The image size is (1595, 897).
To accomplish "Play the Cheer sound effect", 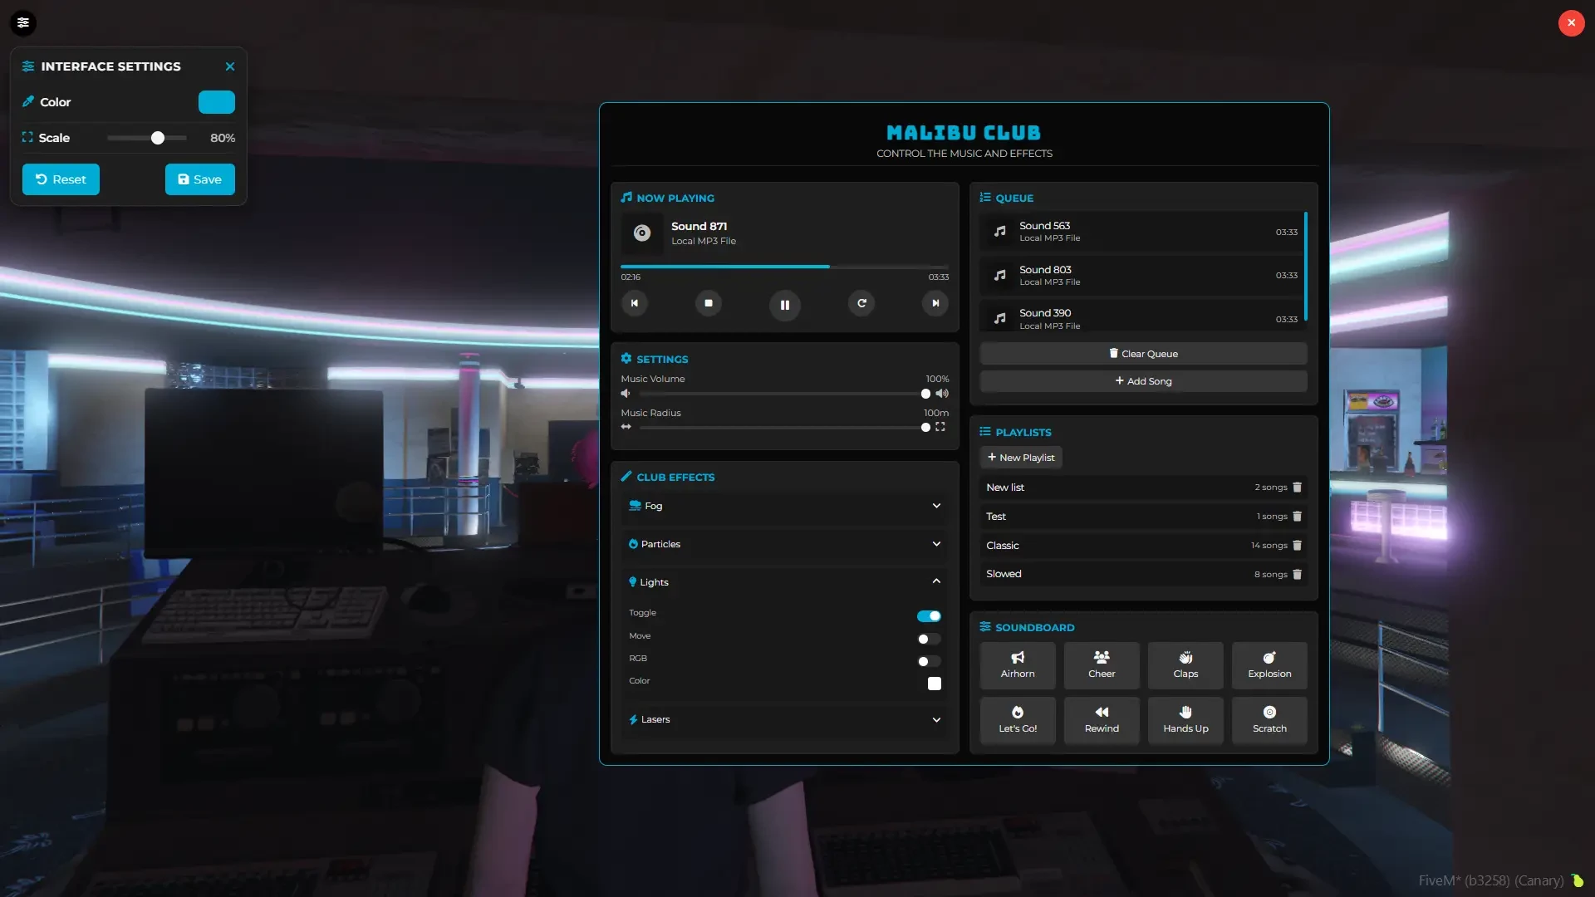I will point(1102,665).
